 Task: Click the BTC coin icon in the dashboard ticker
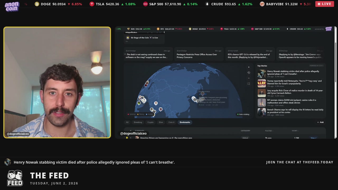[158, 29]
